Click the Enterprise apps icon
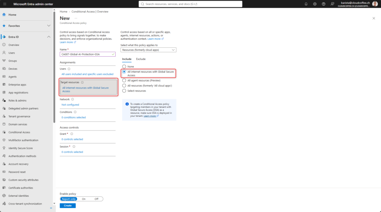This screenshot has height=212, width=381. [x=4, y=85]
